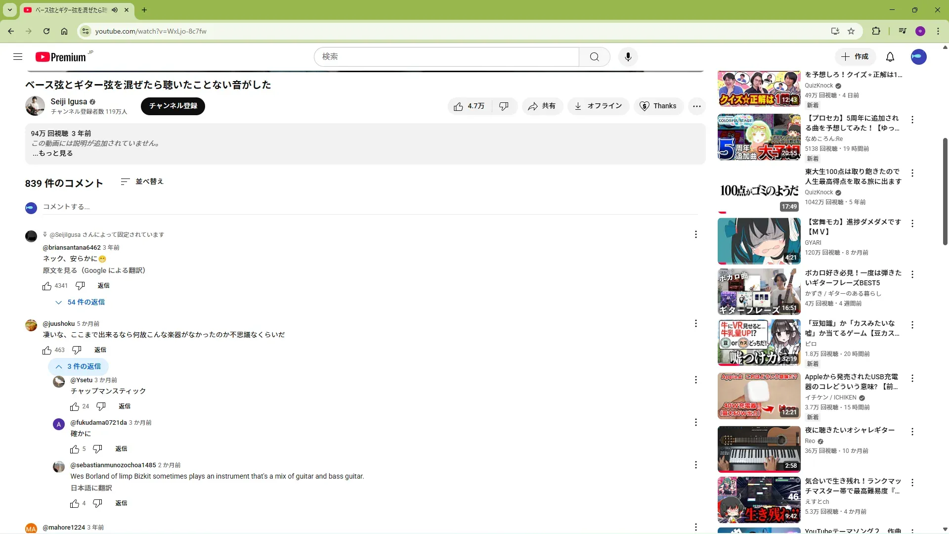Open the YouTube notifications bell
The width and height of the screenshot is (949, 534).
[890, 57]
